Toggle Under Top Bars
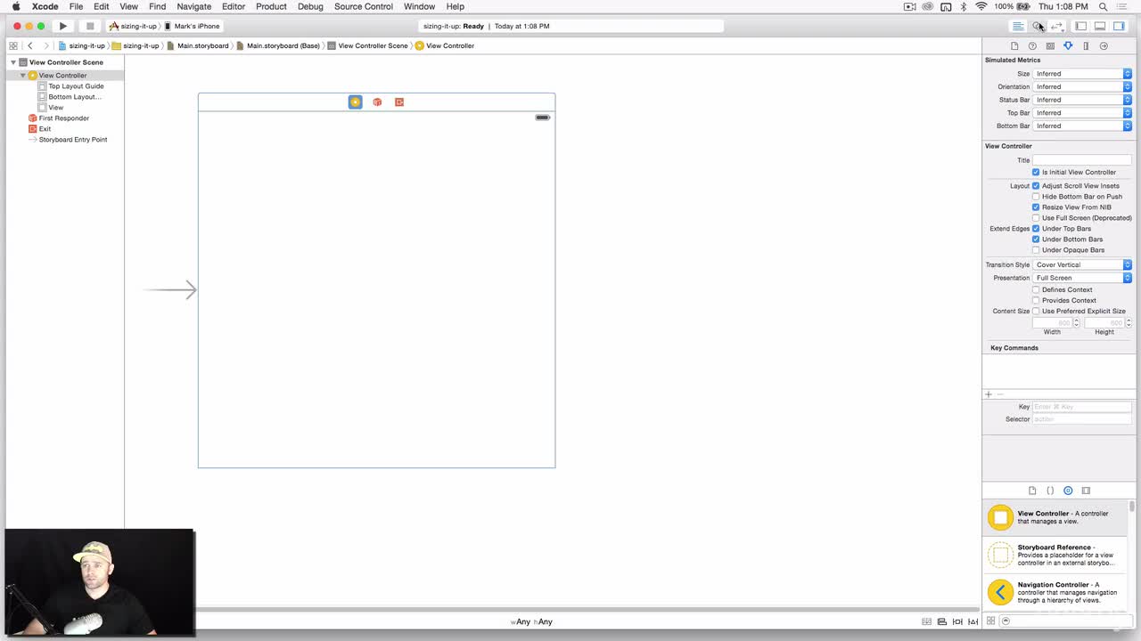The height and width of the screenshot is (641, 1141). pyautogui.click(x=1036, y=229)
